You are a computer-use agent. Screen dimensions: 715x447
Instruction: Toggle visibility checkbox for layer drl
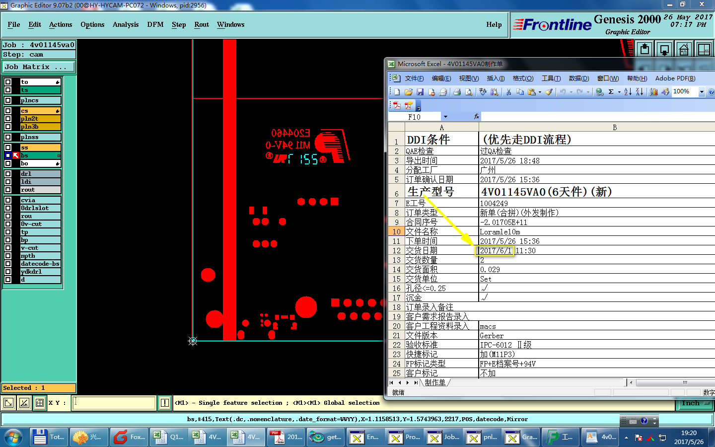[x=8, y=174]
